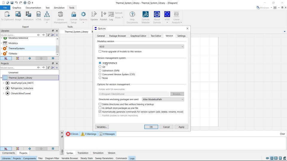Screen dimensions: 287x161
Task: Open the Graph export tool
Action: [x=47, y=14]
